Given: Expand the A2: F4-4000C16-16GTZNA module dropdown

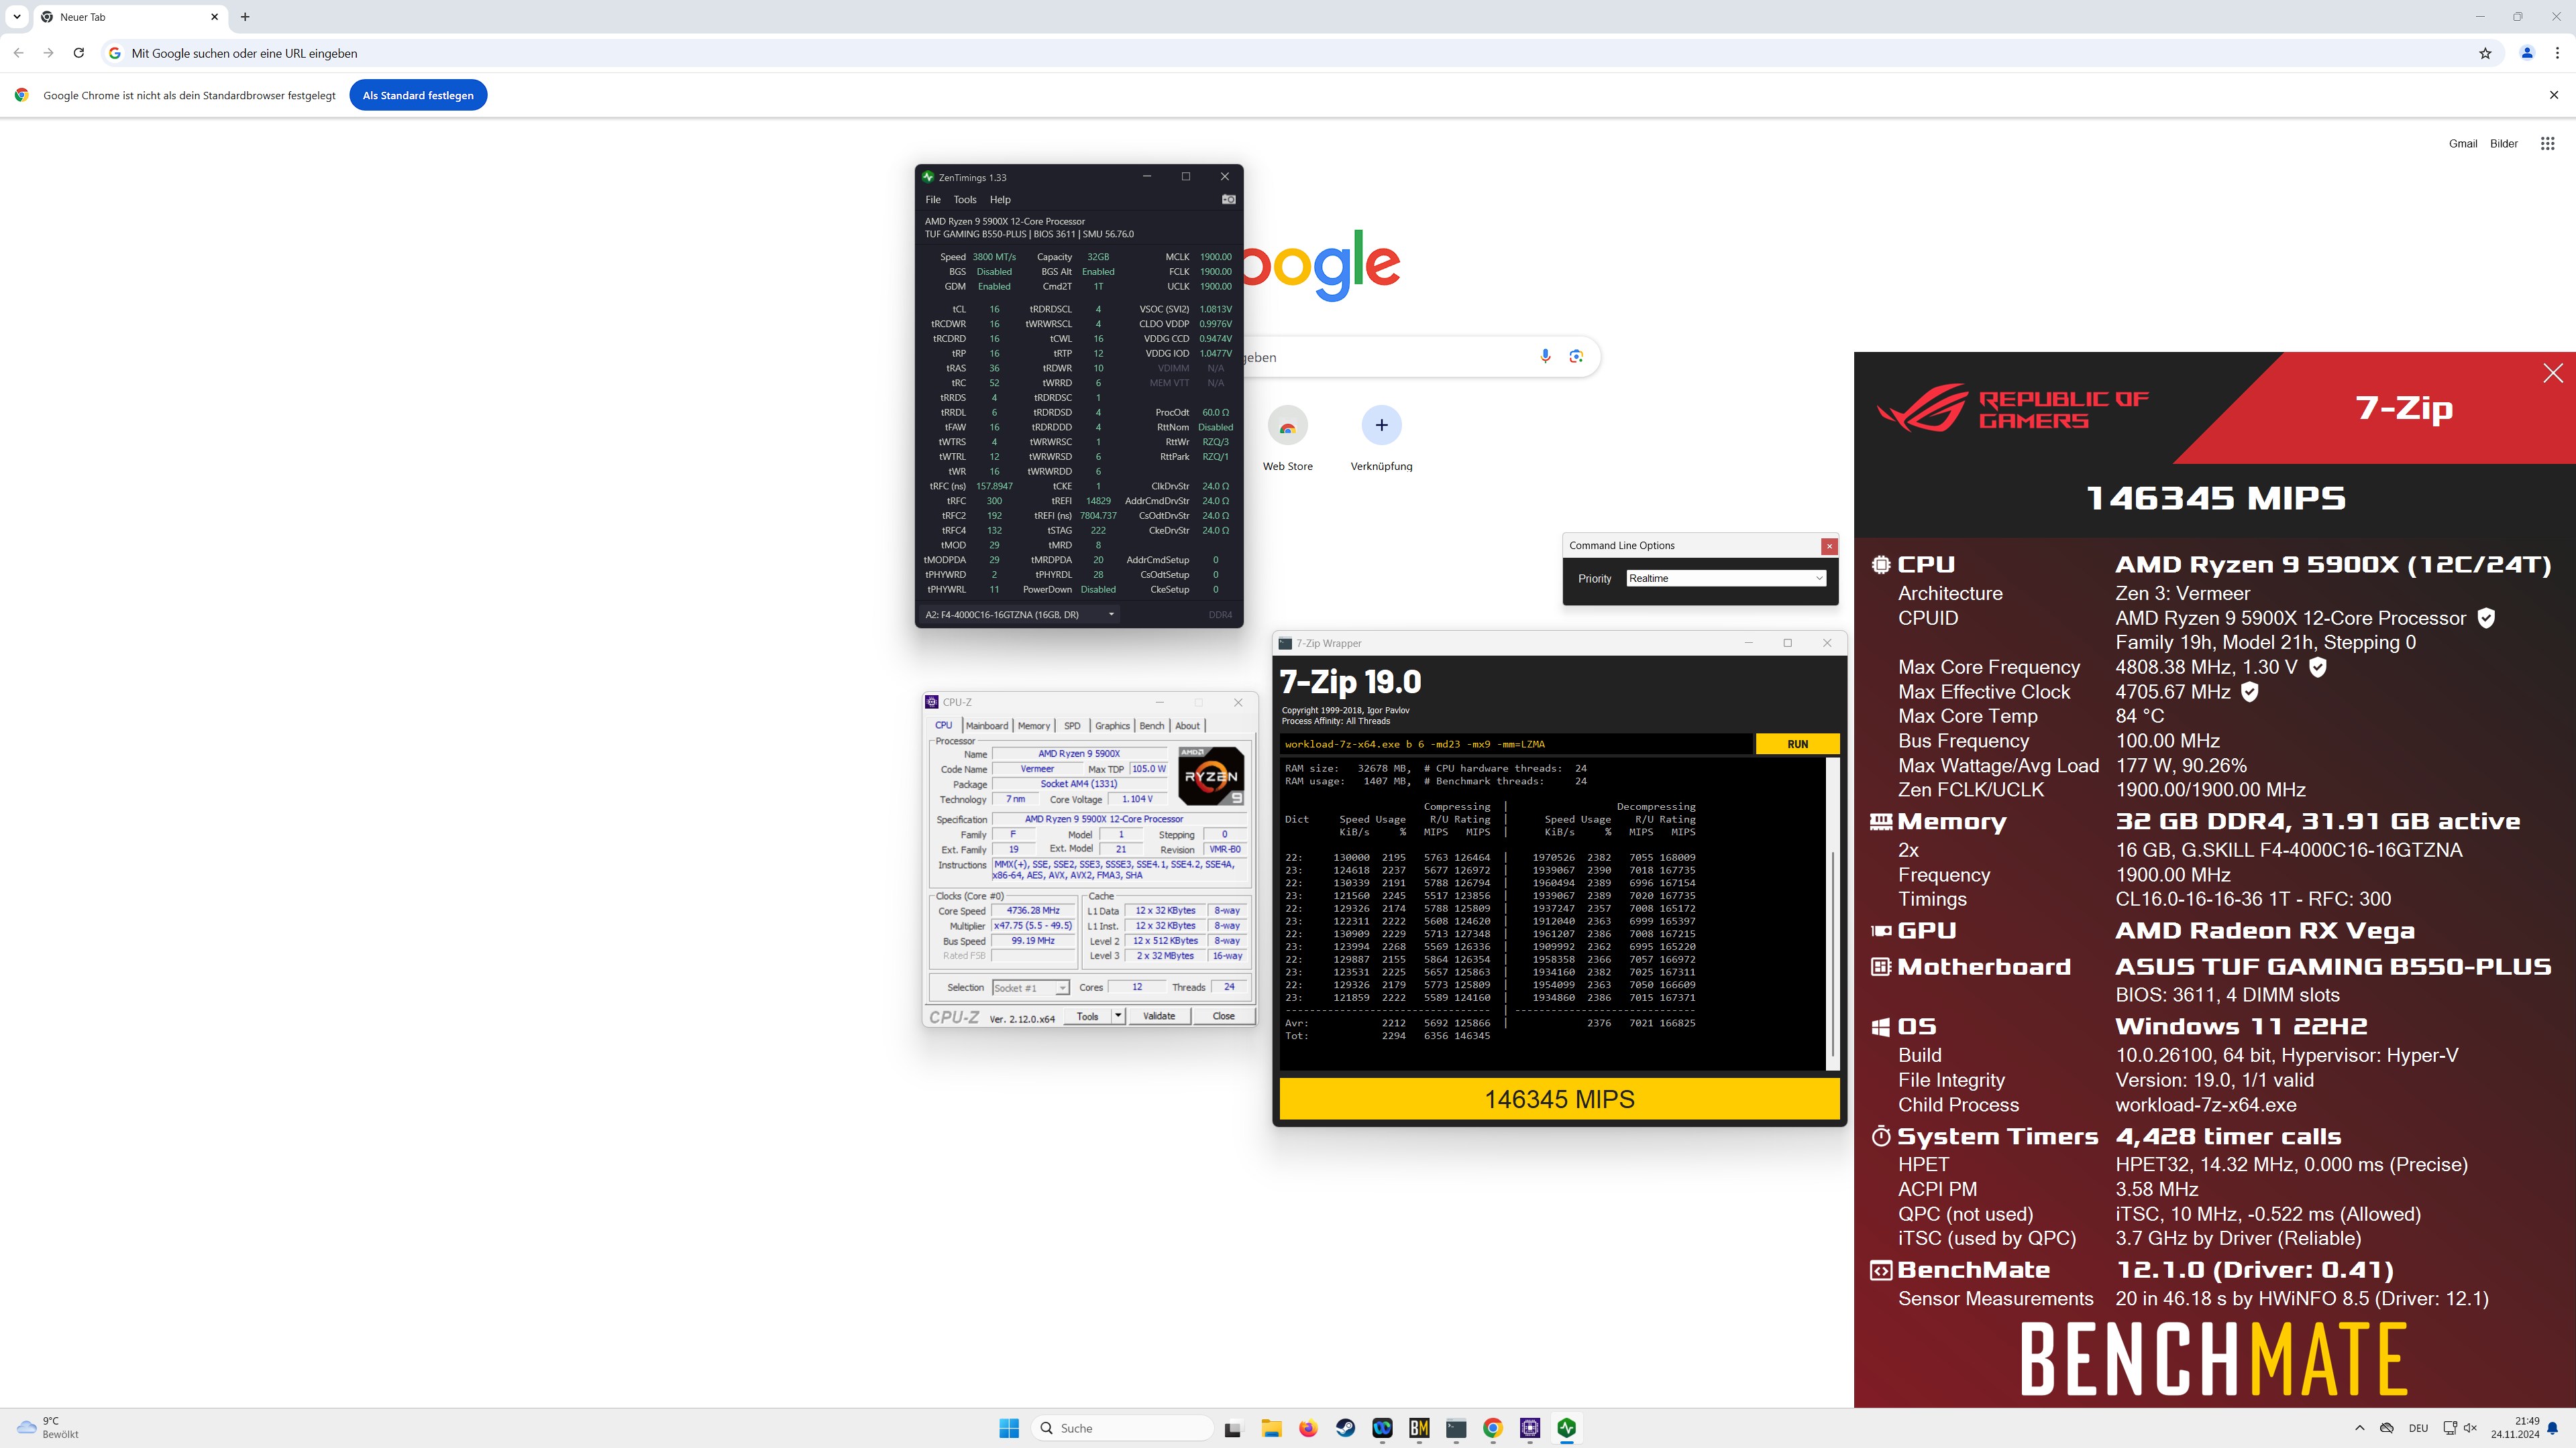Looking at the screenshot, I should click(x=1018, y=615).
